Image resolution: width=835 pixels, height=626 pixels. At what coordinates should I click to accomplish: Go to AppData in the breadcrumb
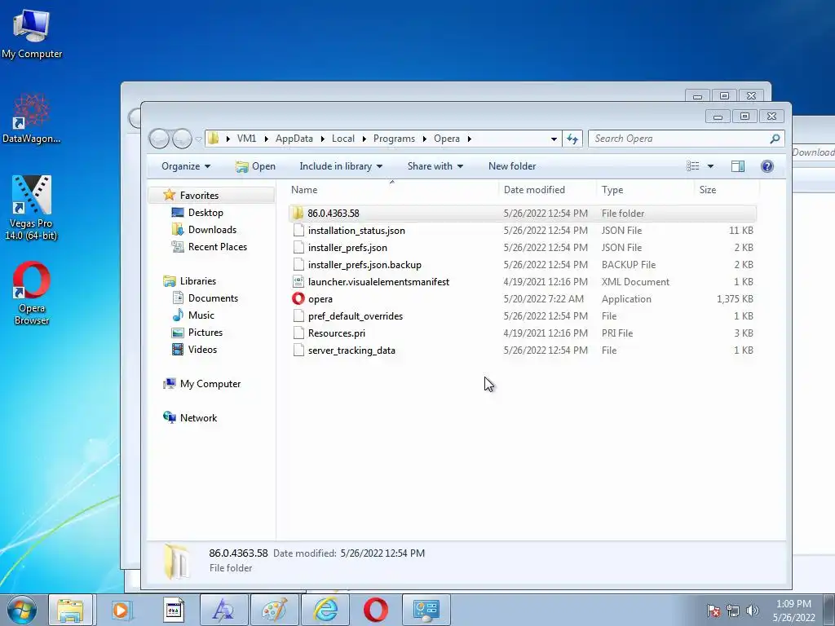point(294,139)
